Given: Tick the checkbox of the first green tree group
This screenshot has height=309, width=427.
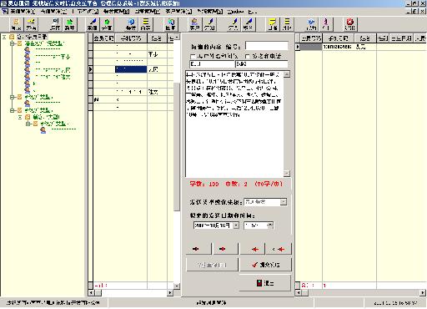Looking at the screenshot, I should (x=20, y=43).
